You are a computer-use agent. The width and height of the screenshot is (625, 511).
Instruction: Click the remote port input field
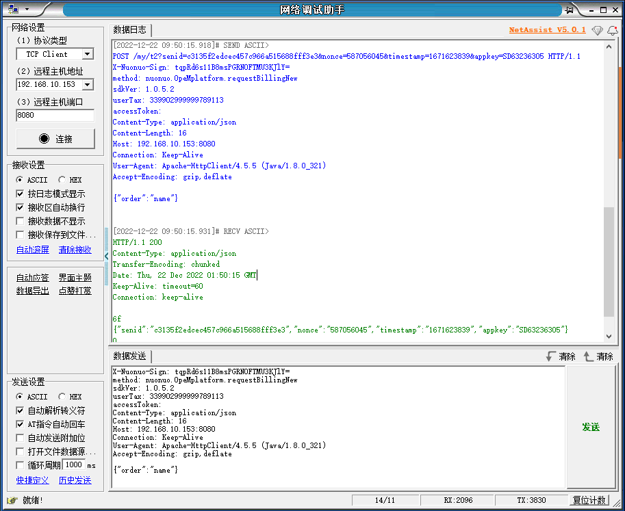pyautogui.click(x=55, y=115)
